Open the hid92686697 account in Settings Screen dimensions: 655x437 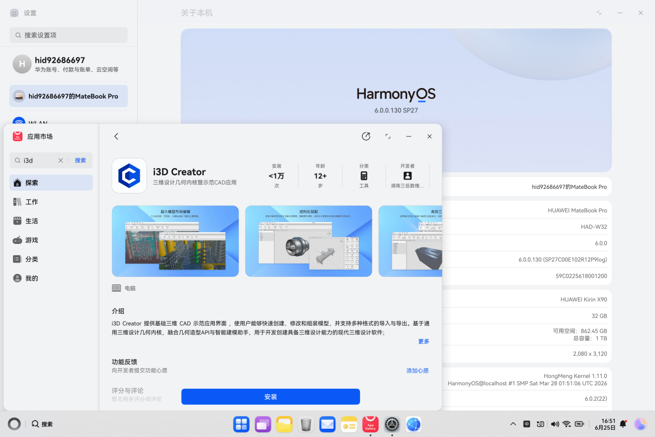[69, 64]
